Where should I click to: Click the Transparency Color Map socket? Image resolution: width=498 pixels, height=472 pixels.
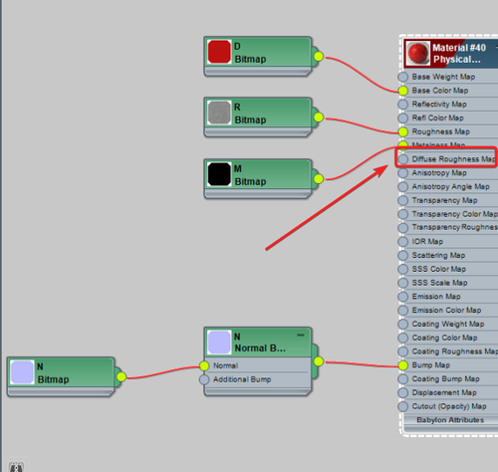[x=403, y=214]
